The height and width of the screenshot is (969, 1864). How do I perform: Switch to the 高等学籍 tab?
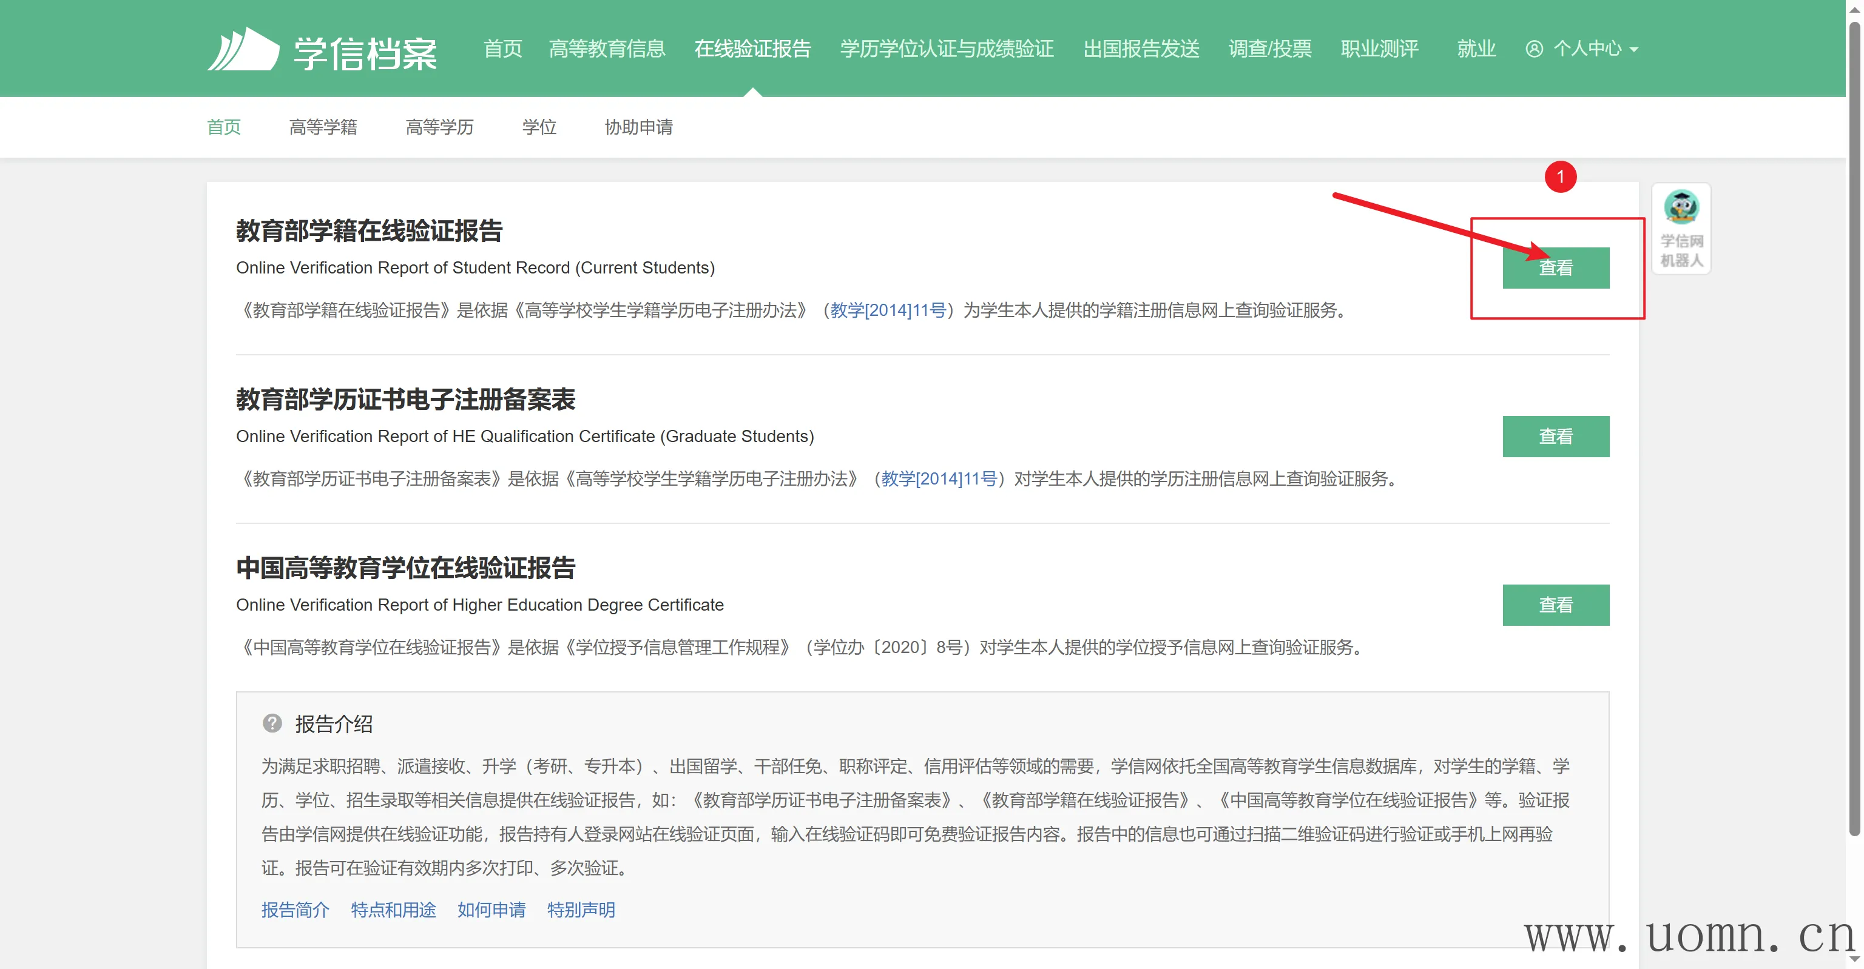(323, 127)
